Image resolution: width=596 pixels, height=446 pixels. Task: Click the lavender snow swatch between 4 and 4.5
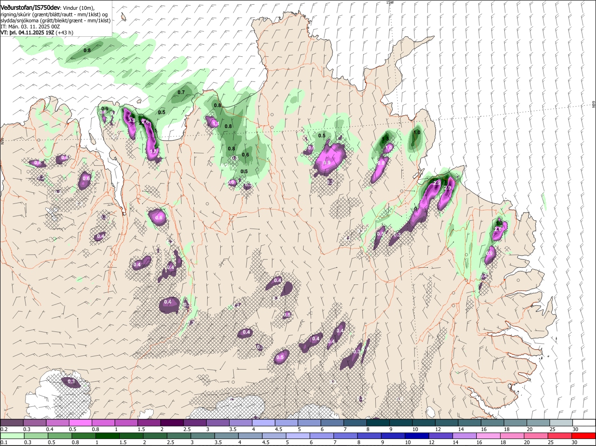coord(263,422)
